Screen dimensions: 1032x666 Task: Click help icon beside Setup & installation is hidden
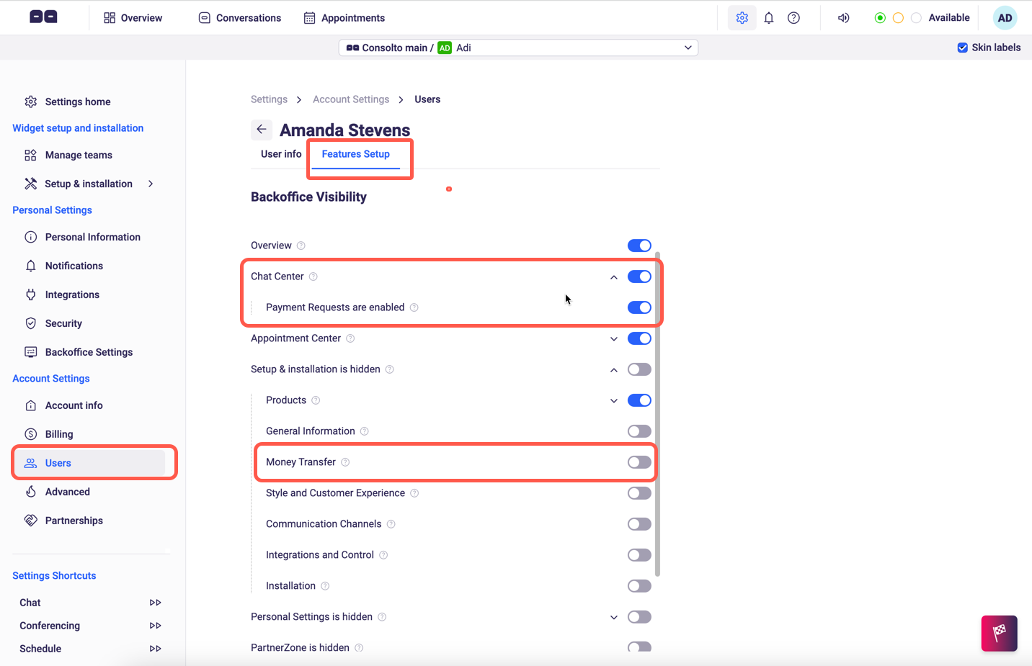390,369
